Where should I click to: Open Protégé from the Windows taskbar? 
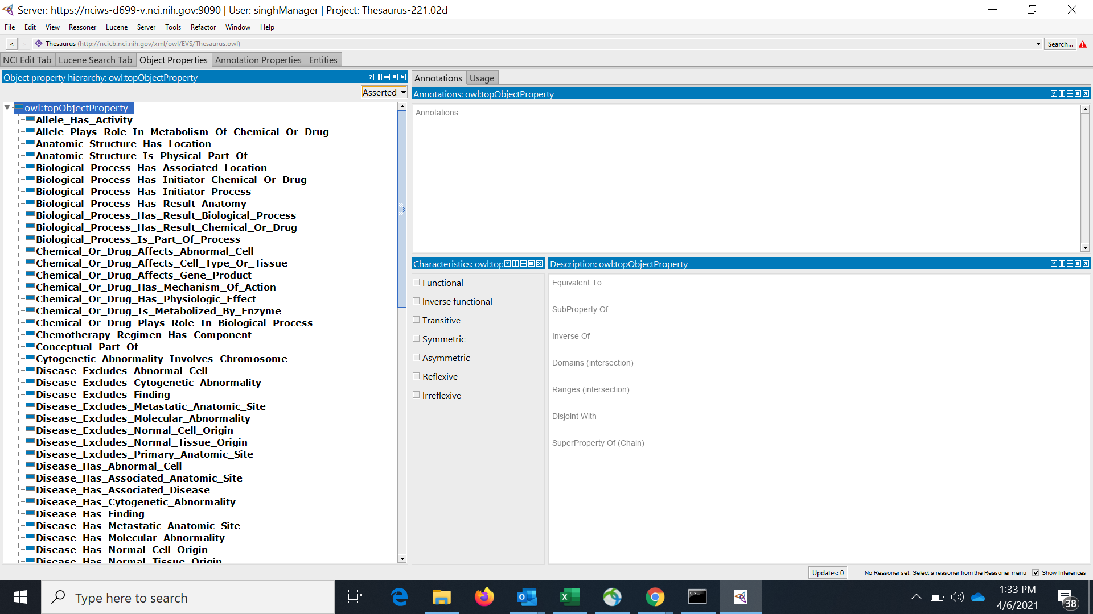[x=740, y=597]
